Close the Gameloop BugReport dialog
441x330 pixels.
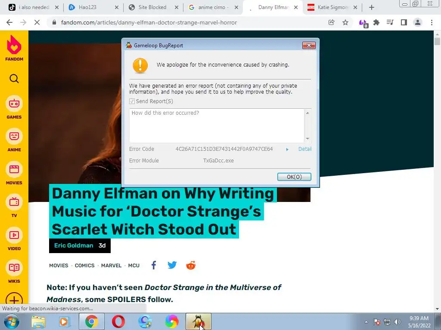pos(309,46)
